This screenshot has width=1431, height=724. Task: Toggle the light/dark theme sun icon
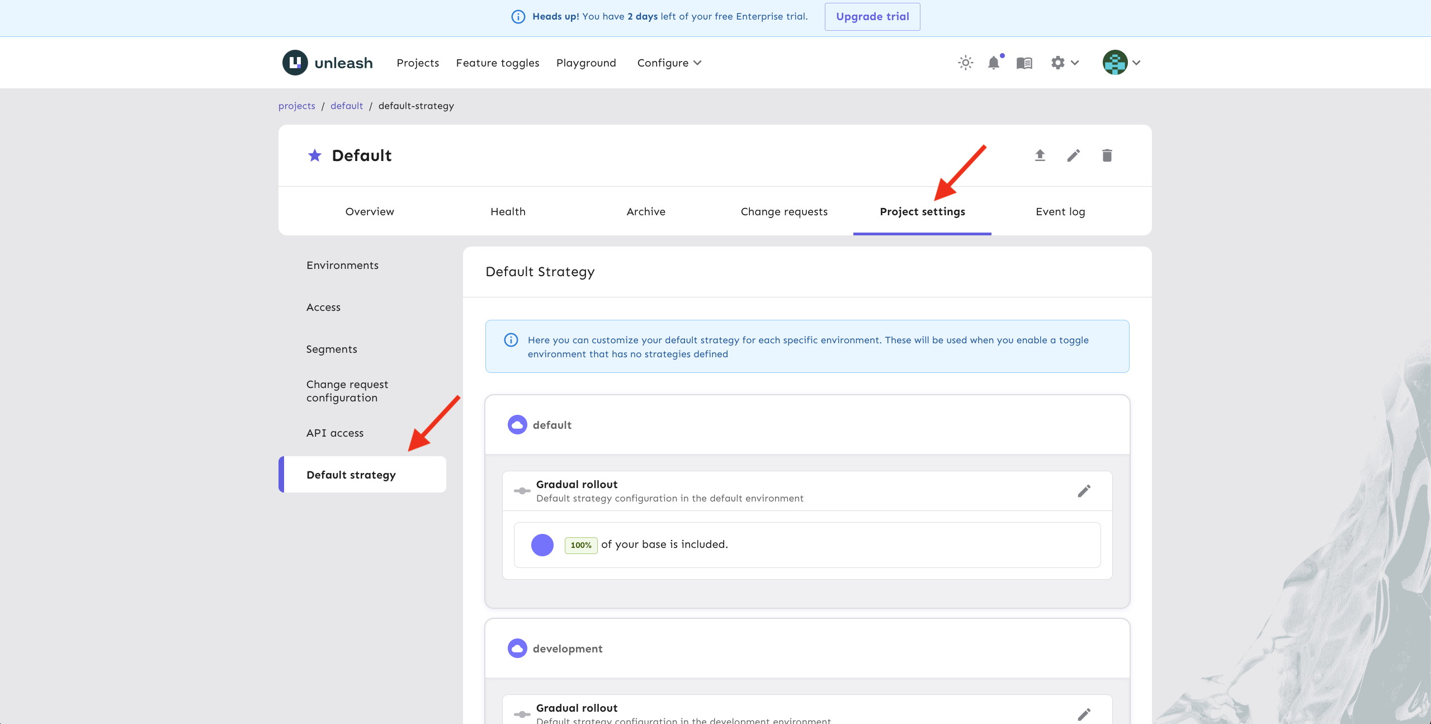(x=965, y=63)
